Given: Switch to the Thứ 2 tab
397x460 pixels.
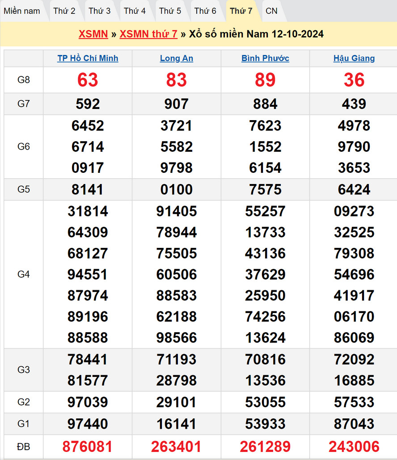Looking at the screenshot, I should click(x=64, y=11).
